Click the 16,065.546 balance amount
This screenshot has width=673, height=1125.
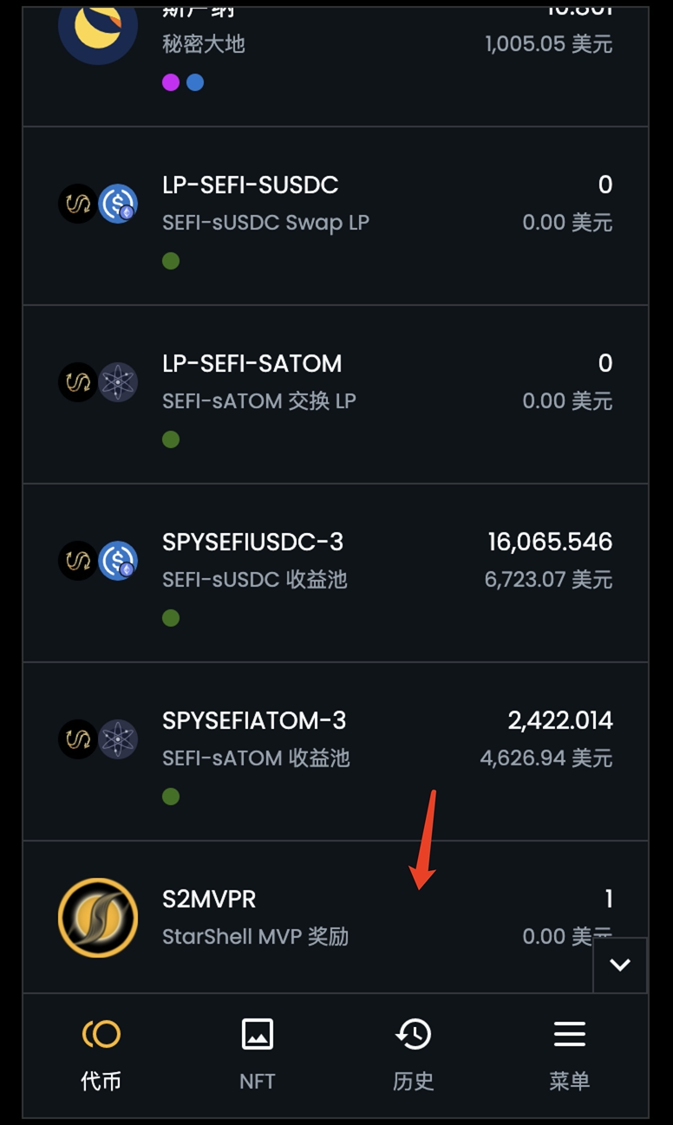[550, 543]
